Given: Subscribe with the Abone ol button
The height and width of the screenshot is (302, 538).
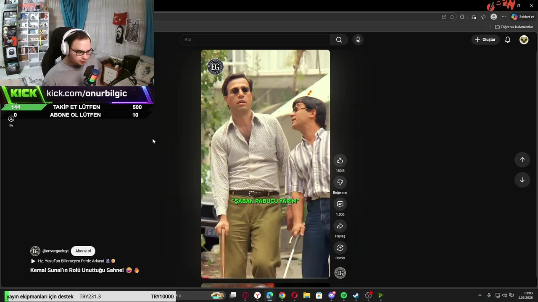Looking at the screenshot, I should pyautogui.click(x=83, y=251).
